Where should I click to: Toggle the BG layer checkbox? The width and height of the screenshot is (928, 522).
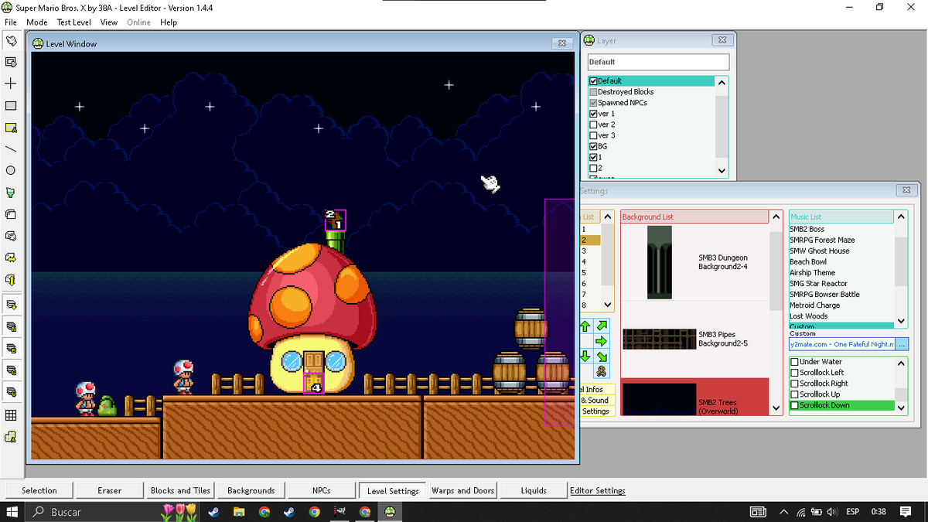[593, 146]
